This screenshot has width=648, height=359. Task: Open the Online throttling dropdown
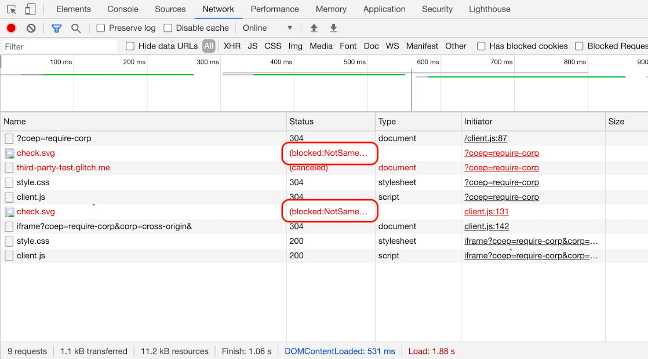268,27
